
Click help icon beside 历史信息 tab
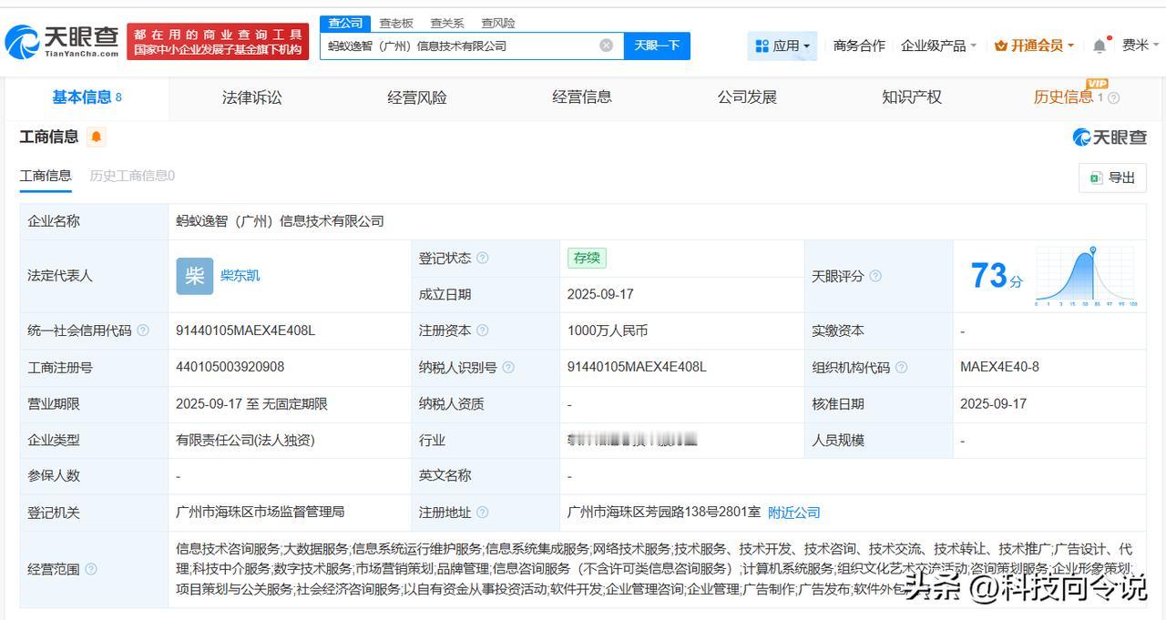[1113, 98]
